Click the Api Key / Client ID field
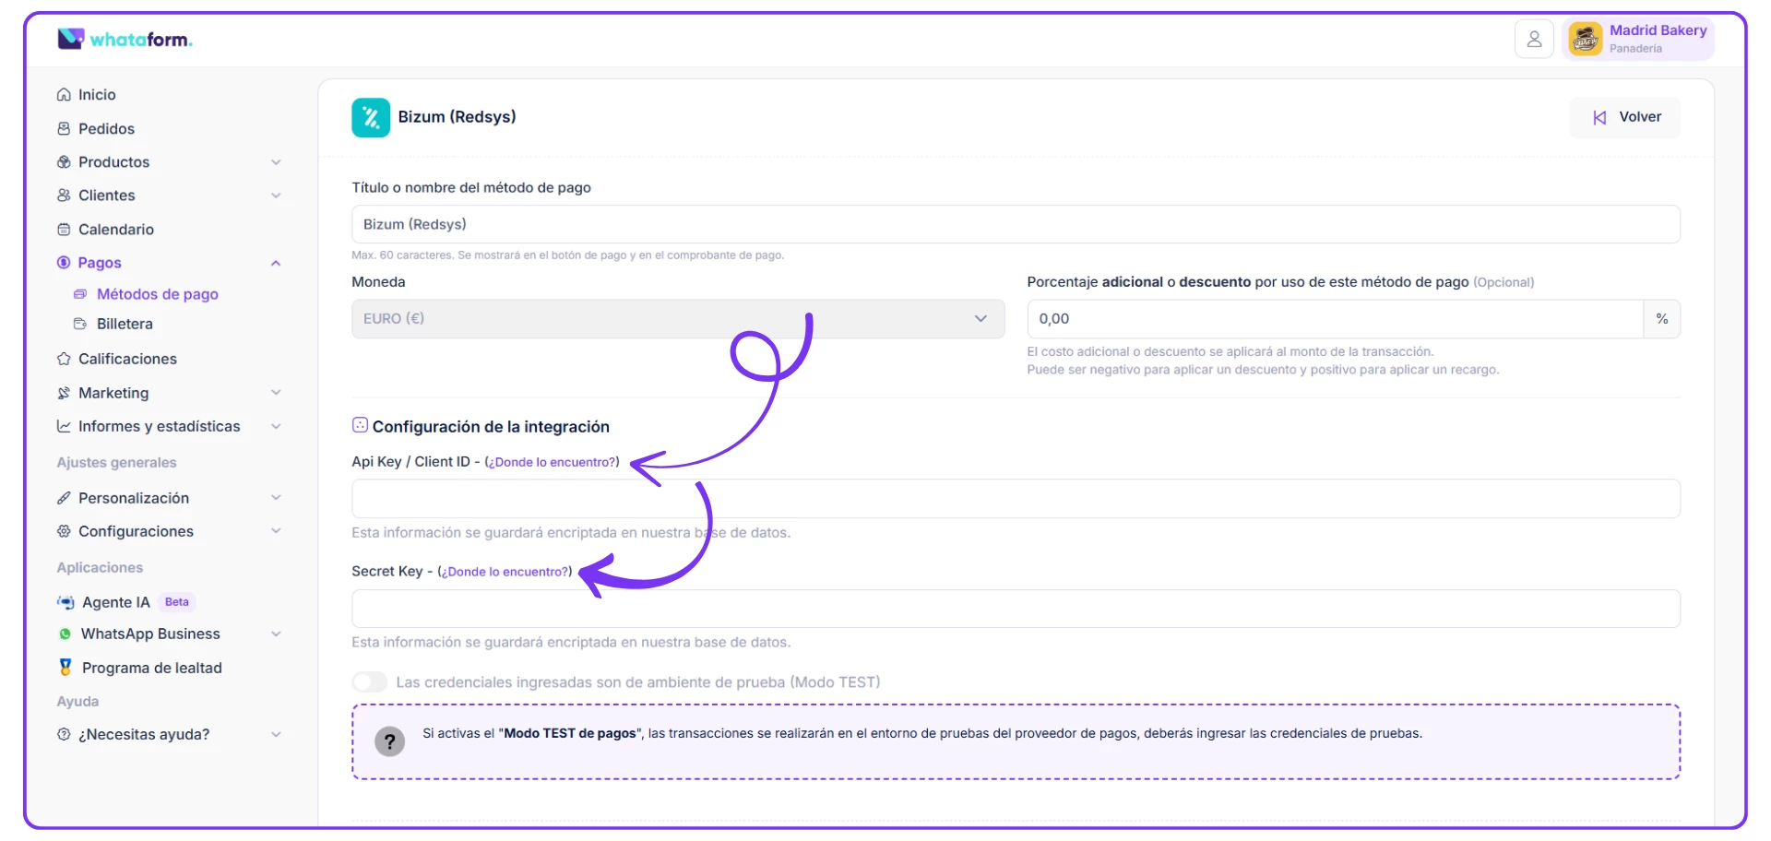 pos(1015,499)
